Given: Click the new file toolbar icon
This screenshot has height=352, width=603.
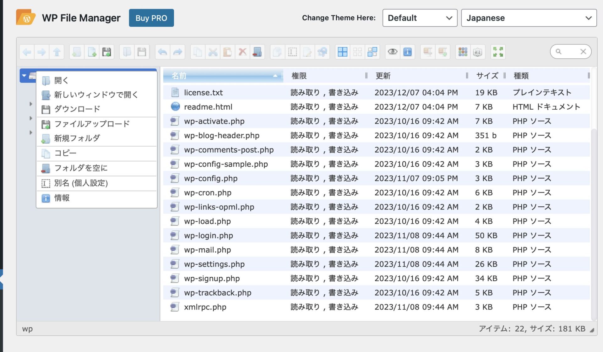Looking at the screenshot, I should (92, 52).
